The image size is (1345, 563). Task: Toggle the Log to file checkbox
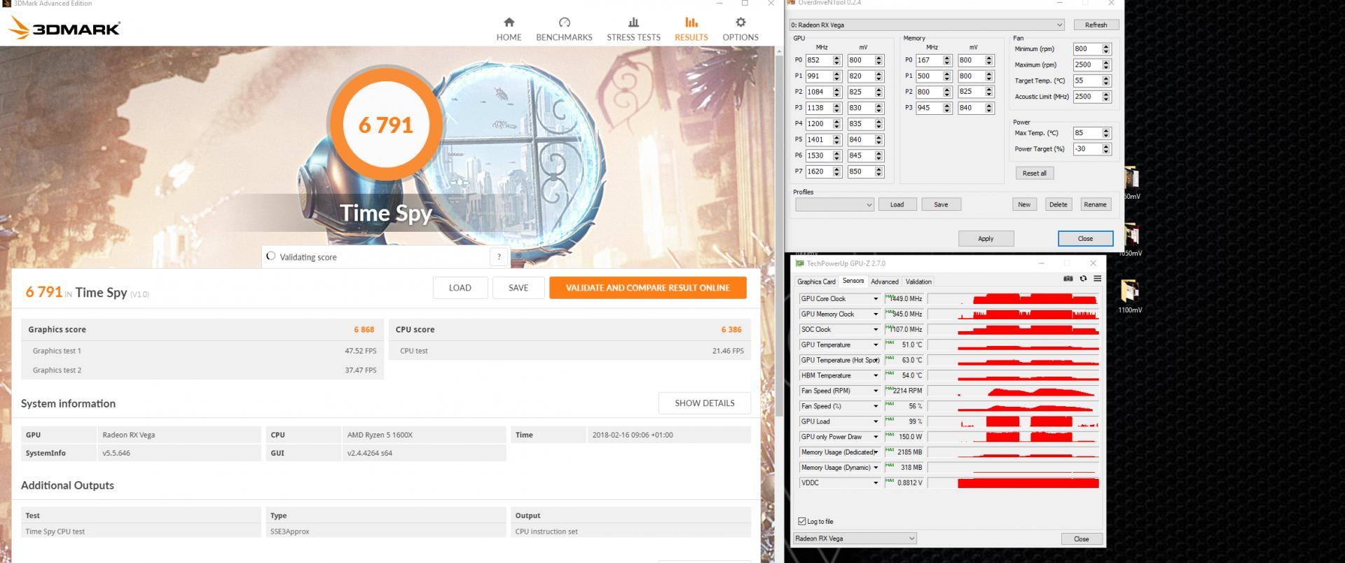[802, 521]
